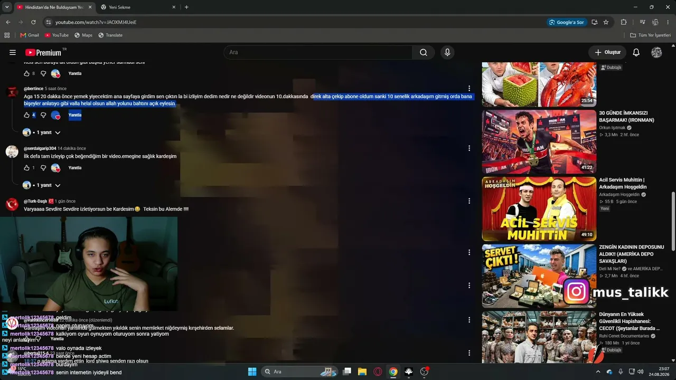Dislike the comment with 8 likes

(x=44, y=73)
